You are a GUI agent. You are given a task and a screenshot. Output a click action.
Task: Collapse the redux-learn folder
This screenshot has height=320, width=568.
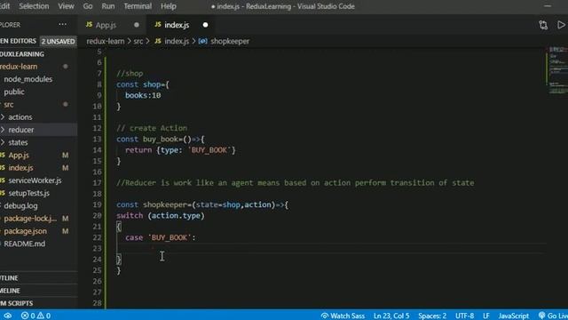[19, 67]
